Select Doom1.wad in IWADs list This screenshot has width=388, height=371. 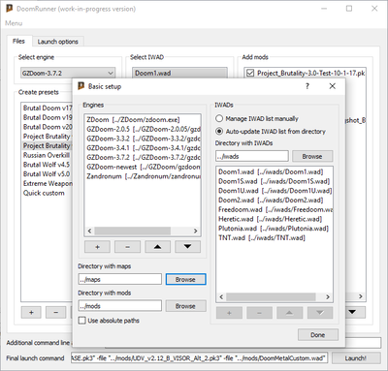(x=275, y=171)
